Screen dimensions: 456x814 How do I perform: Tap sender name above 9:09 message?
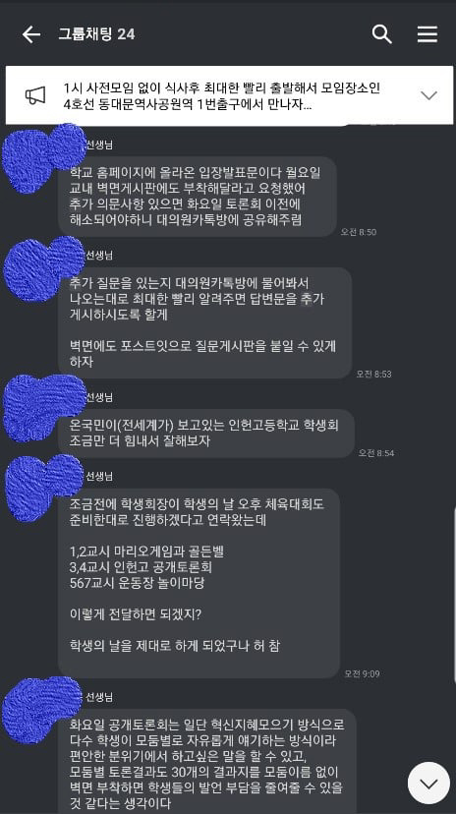(x=98, y=476)
